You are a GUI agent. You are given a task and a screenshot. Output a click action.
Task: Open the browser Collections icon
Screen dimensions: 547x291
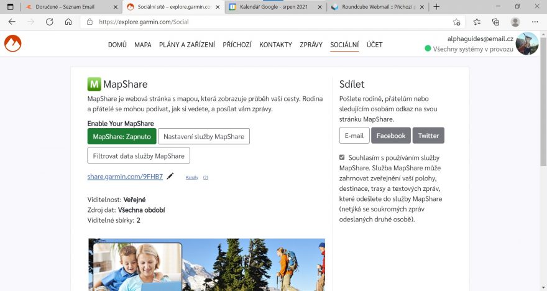tap(495, 22)
